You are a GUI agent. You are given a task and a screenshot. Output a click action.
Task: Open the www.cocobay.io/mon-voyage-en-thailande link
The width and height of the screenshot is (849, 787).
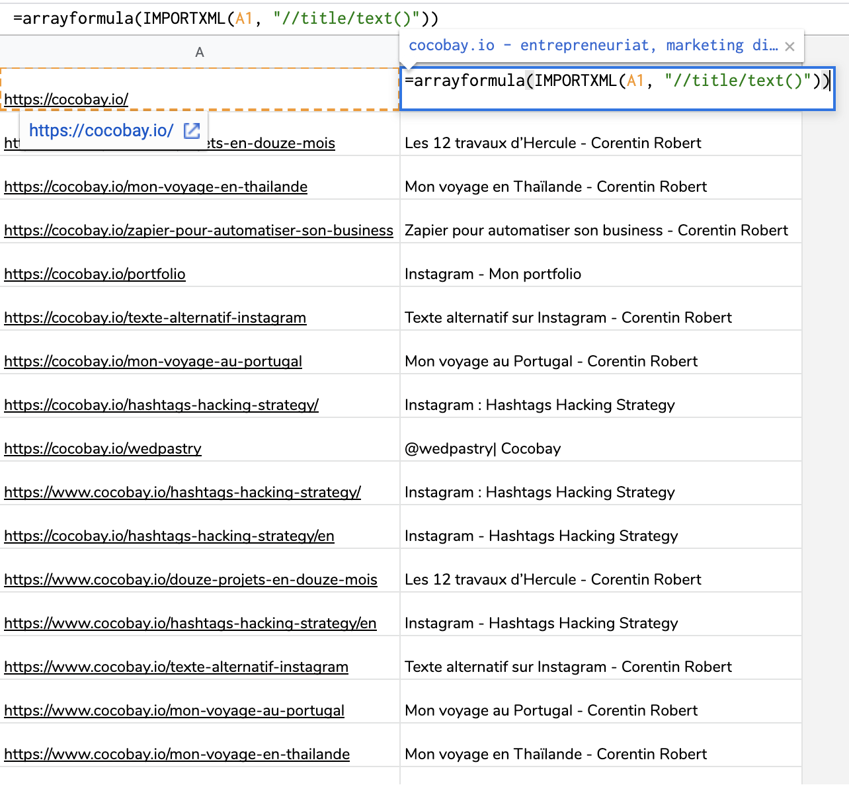(177, 754)
